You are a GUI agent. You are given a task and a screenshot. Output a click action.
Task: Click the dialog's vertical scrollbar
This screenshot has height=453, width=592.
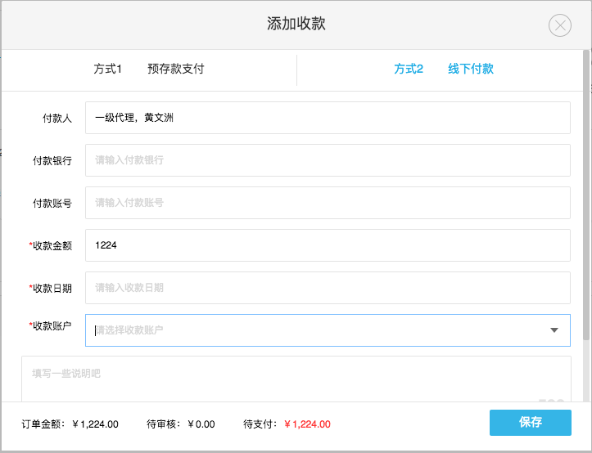[586, 196]
